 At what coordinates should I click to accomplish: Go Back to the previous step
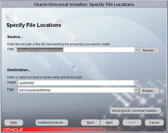pyautogui.click(x=90, y=122)
